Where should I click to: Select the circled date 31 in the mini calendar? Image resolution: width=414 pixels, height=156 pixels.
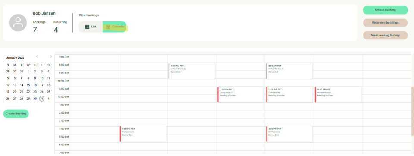[41, 99]
